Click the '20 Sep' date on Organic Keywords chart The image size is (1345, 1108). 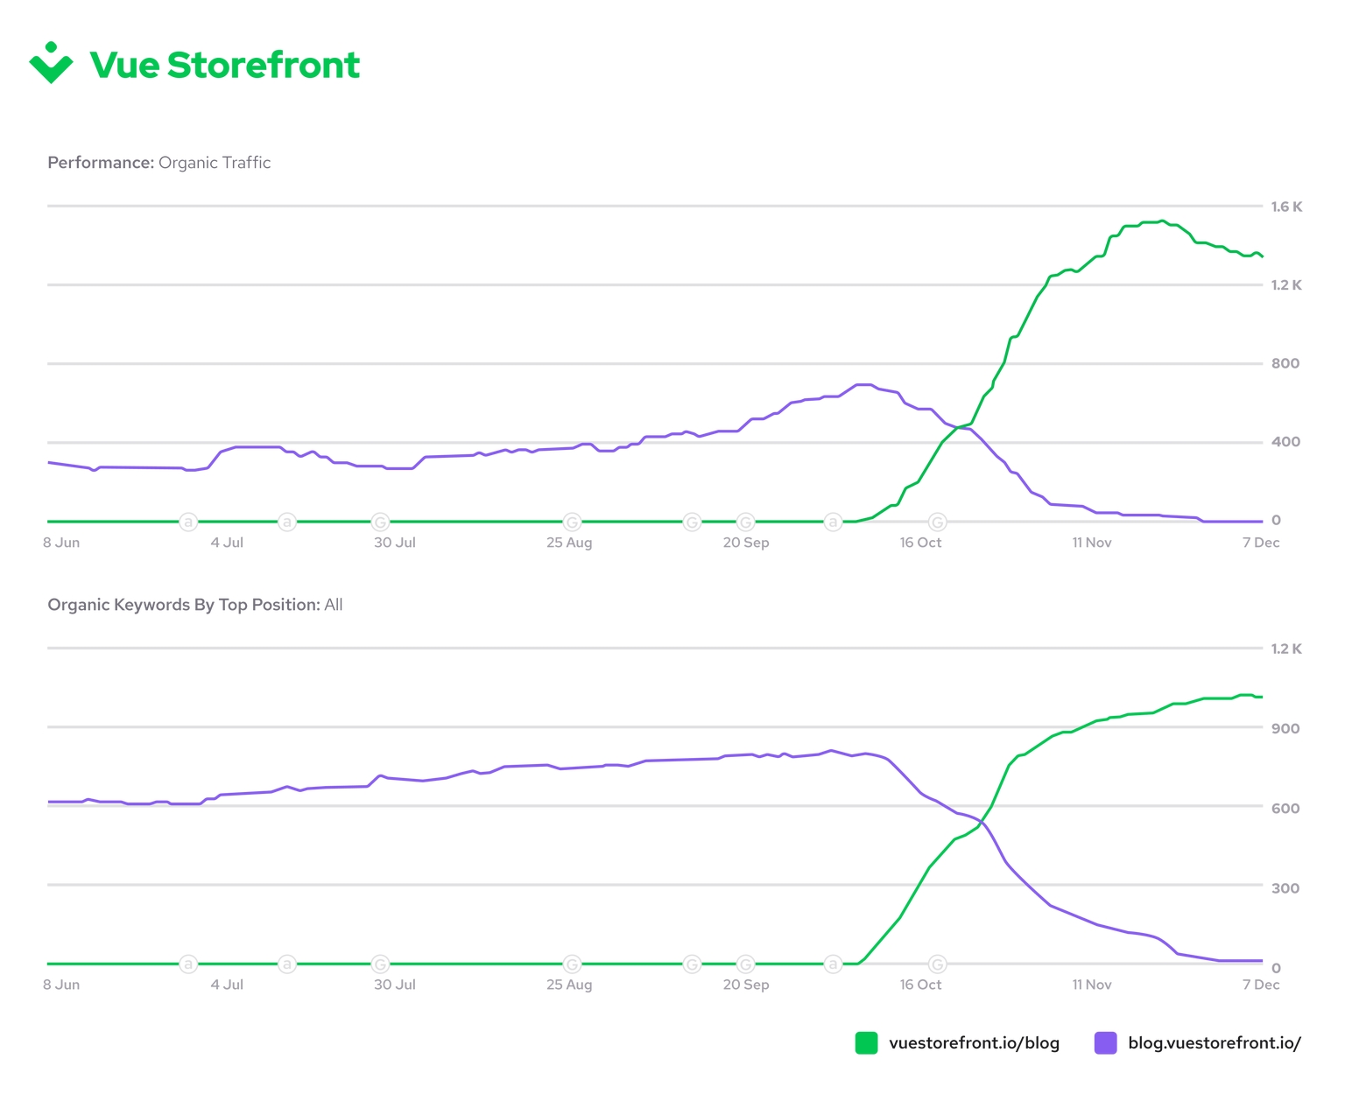click(x=746, y=985)
